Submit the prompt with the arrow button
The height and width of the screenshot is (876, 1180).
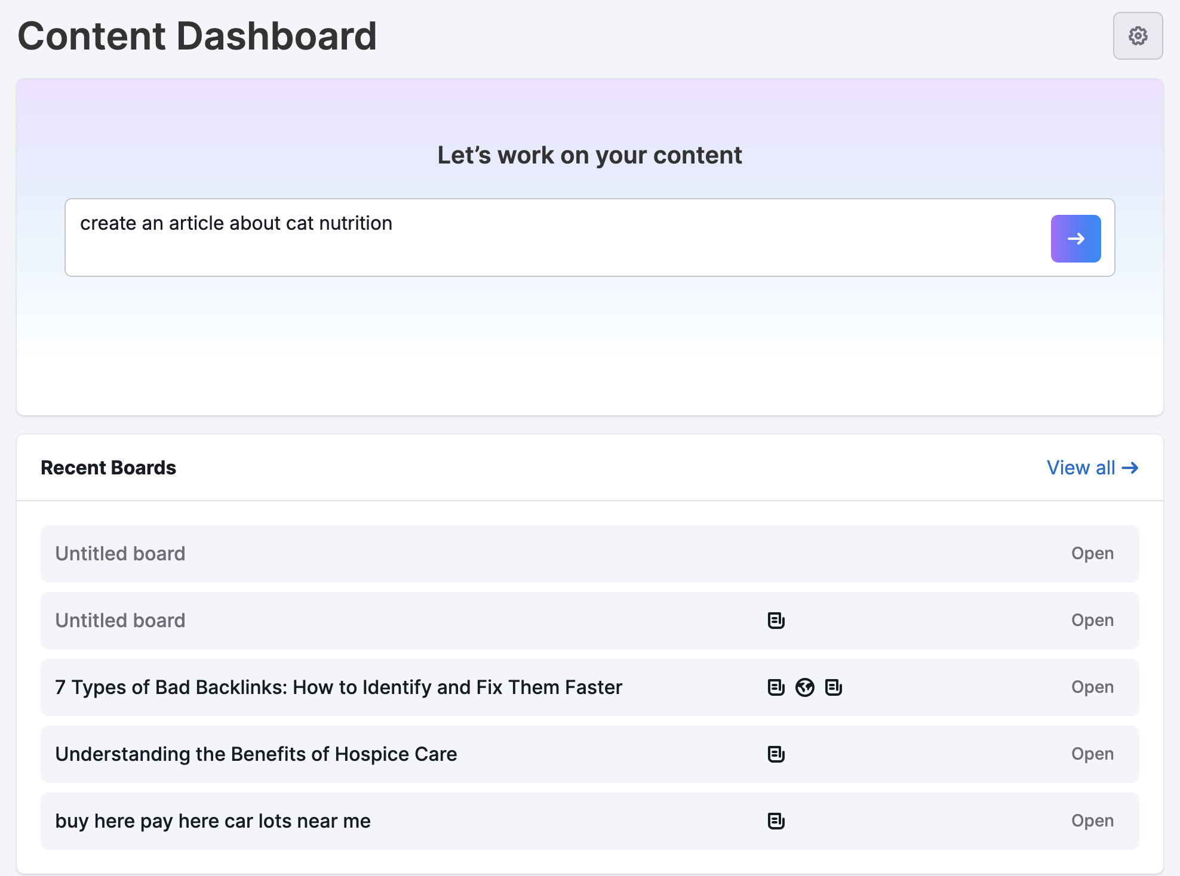click(1075, 239)
